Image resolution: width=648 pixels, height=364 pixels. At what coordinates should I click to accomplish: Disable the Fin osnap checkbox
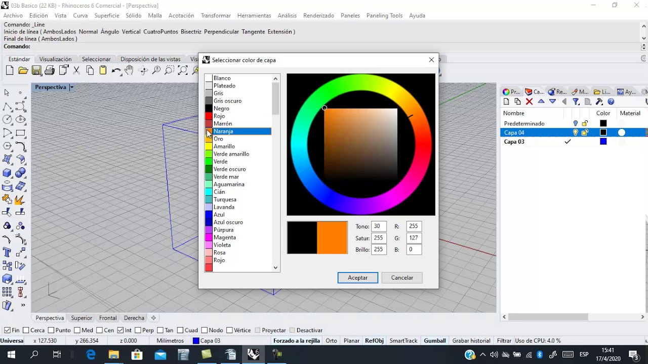click(x=7, y=330)
